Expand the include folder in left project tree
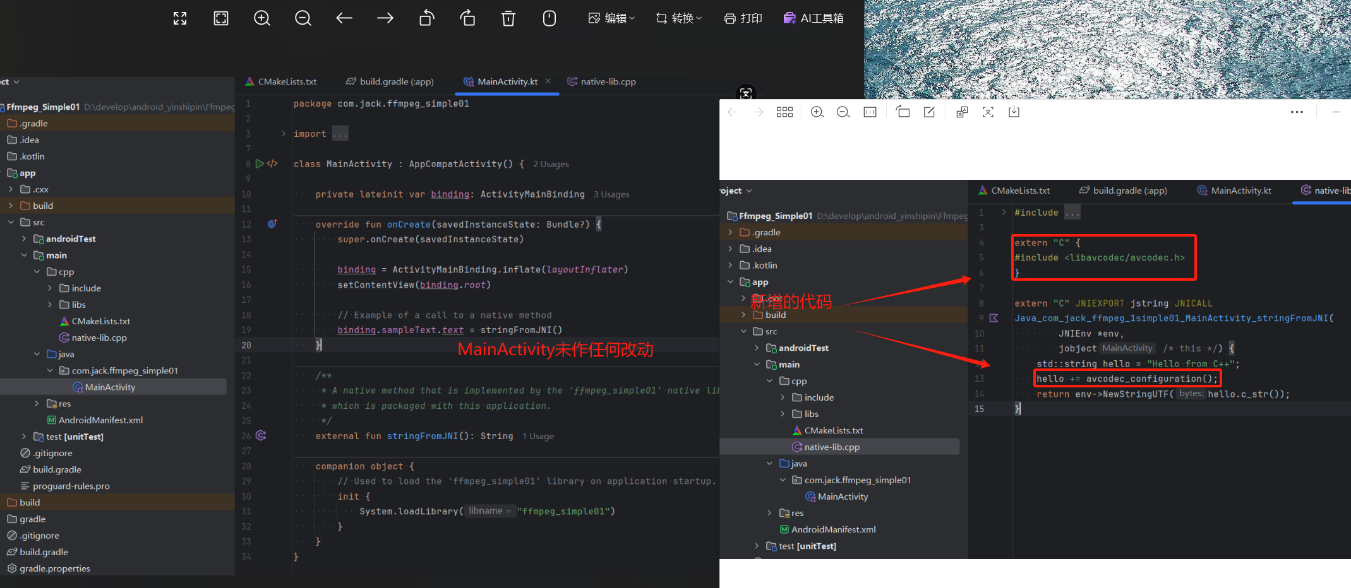The image size is (1351, 588). coord(50,288)
